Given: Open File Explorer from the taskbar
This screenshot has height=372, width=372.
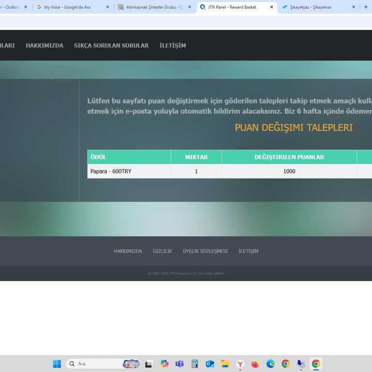Looking at the screenshot, I should (225, 364).
